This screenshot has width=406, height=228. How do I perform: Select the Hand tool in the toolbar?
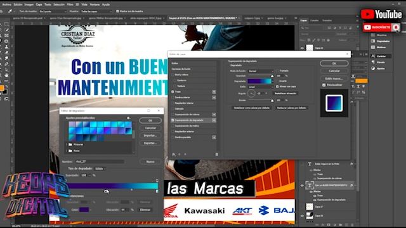click(x=6, y=75)
